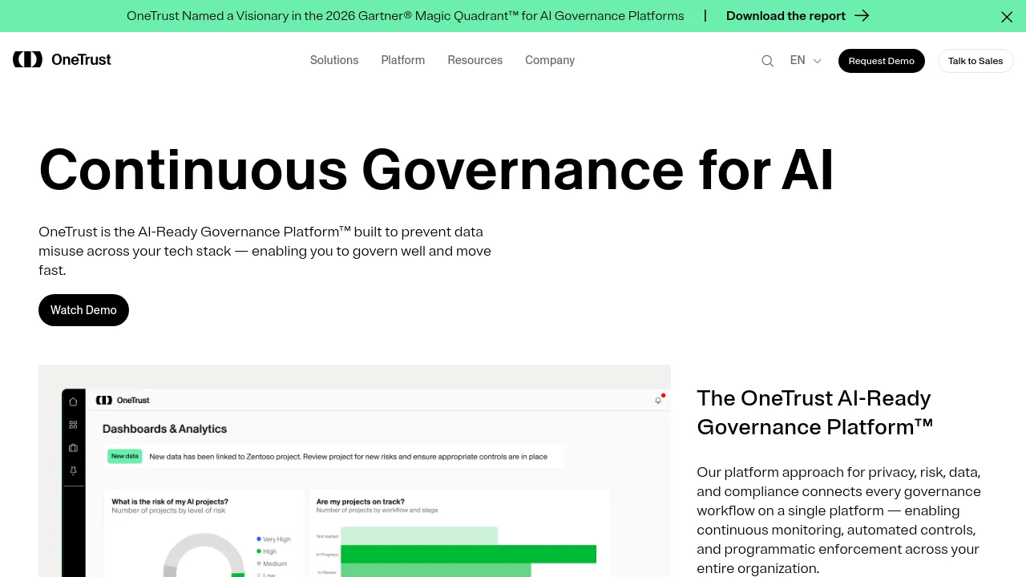This screenshot has height=577, width=1026.
Task: Close the announcement banner
Action: [1007, 17]
